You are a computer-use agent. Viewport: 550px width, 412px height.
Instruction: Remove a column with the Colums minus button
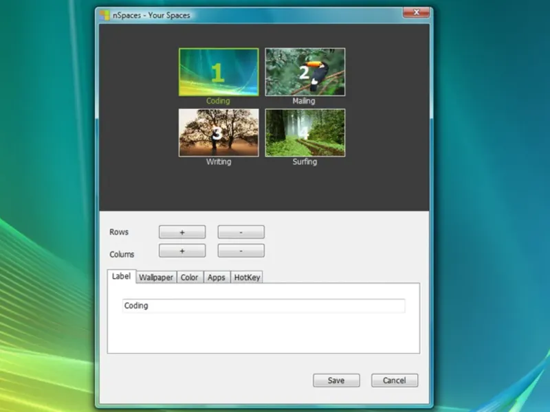[x=241, y=251]
